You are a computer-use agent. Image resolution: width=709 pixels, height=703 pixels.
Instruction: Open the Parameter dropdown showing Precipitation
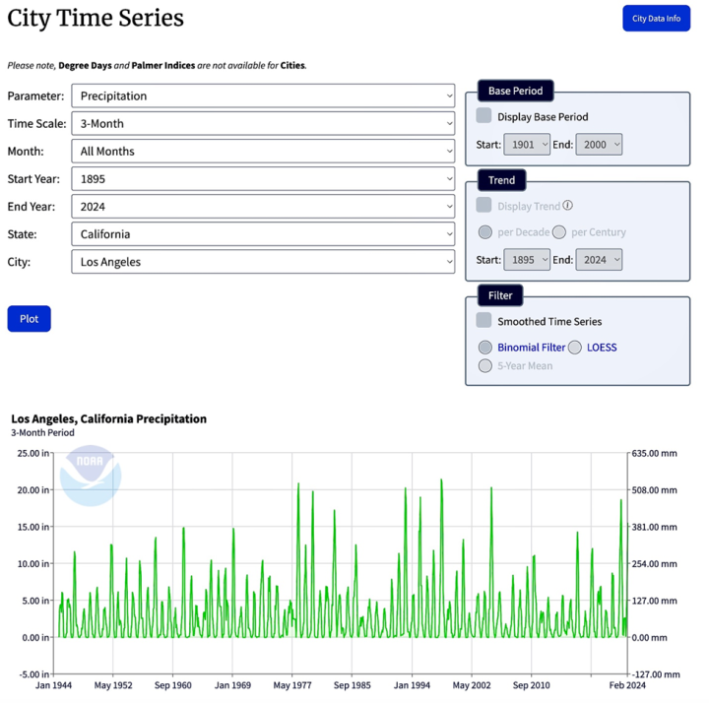click(x=263, y=96)
